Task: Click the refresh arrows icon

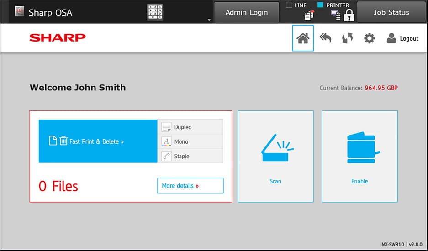Action: [x=347, y=38]
